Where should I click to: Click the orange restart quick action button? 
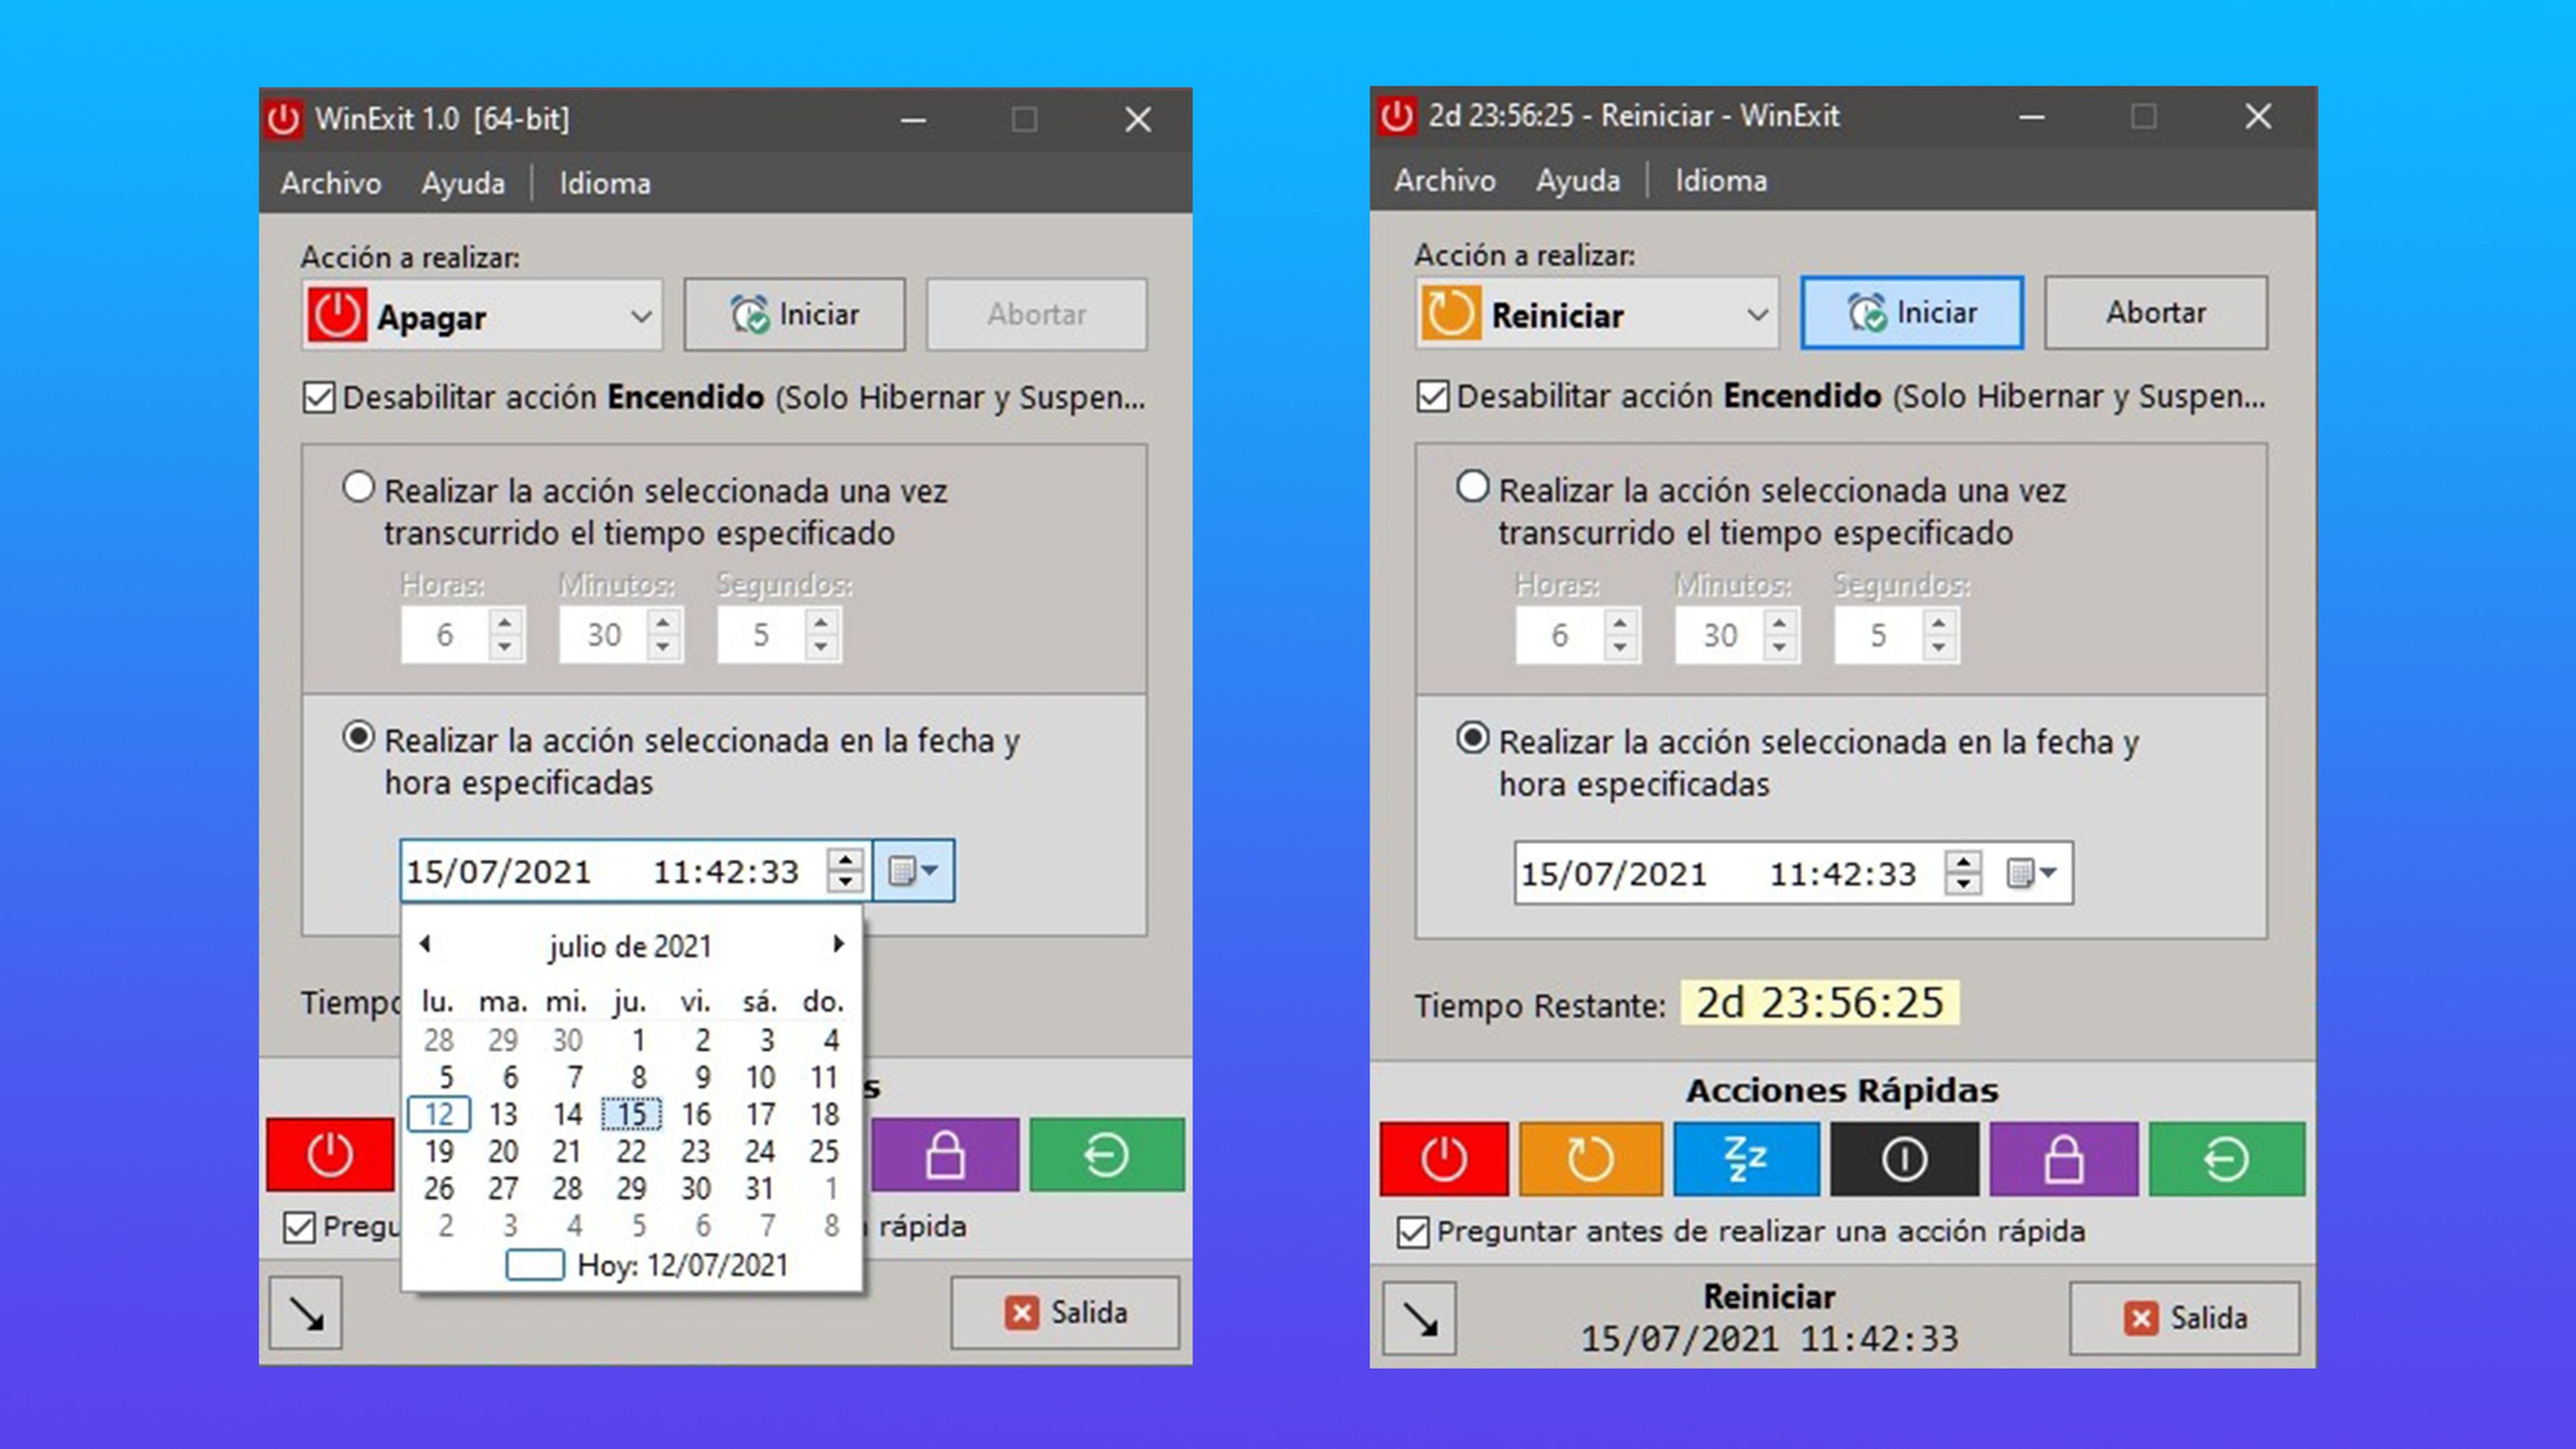click(1590, 1159)
